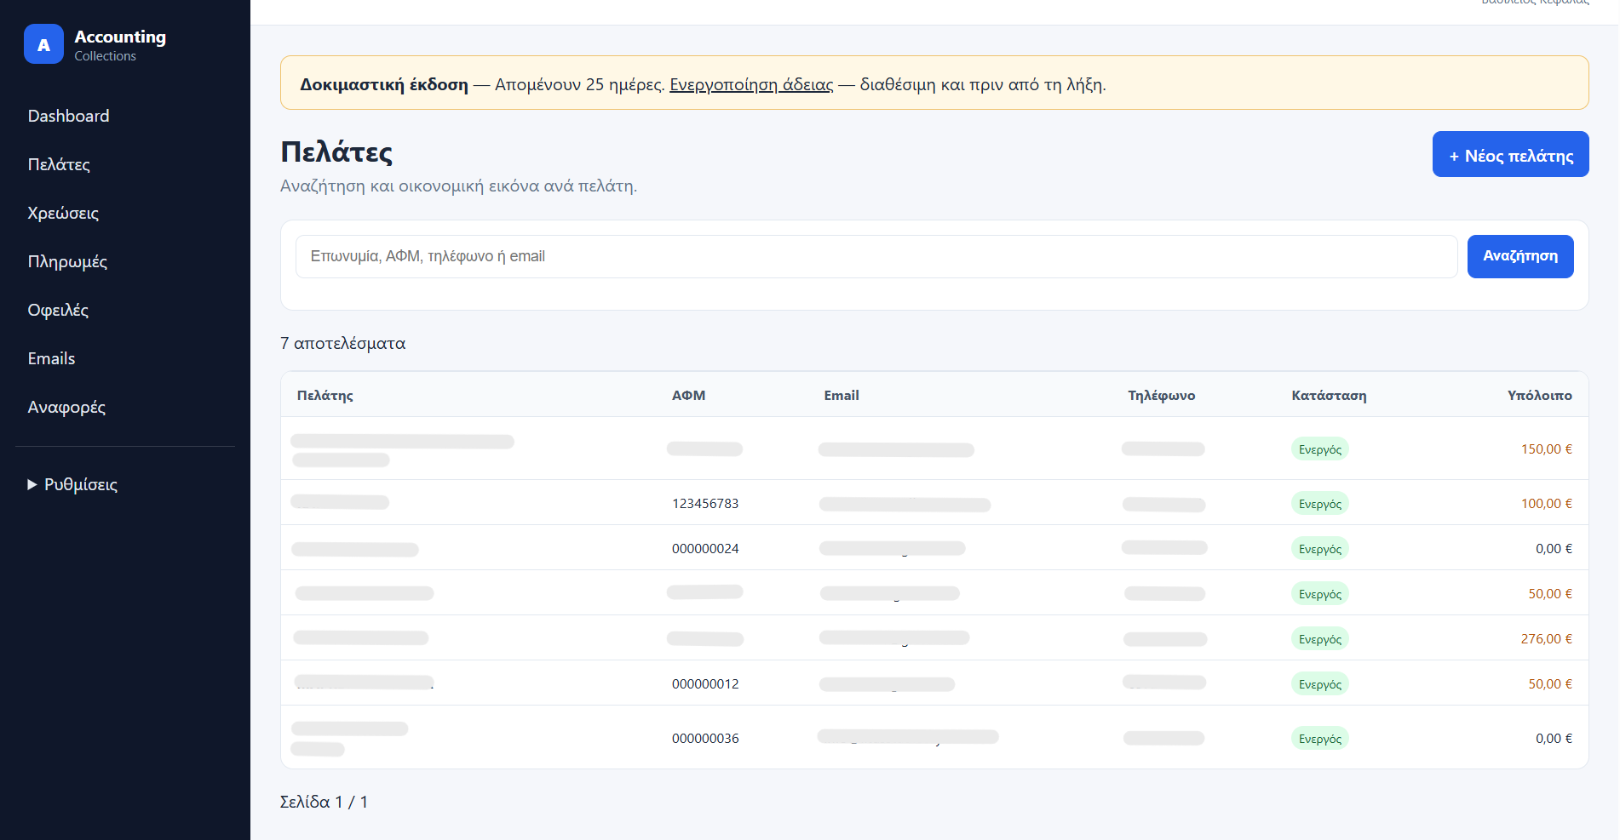Open the Αναφορές sidebar item

[66, 407]
